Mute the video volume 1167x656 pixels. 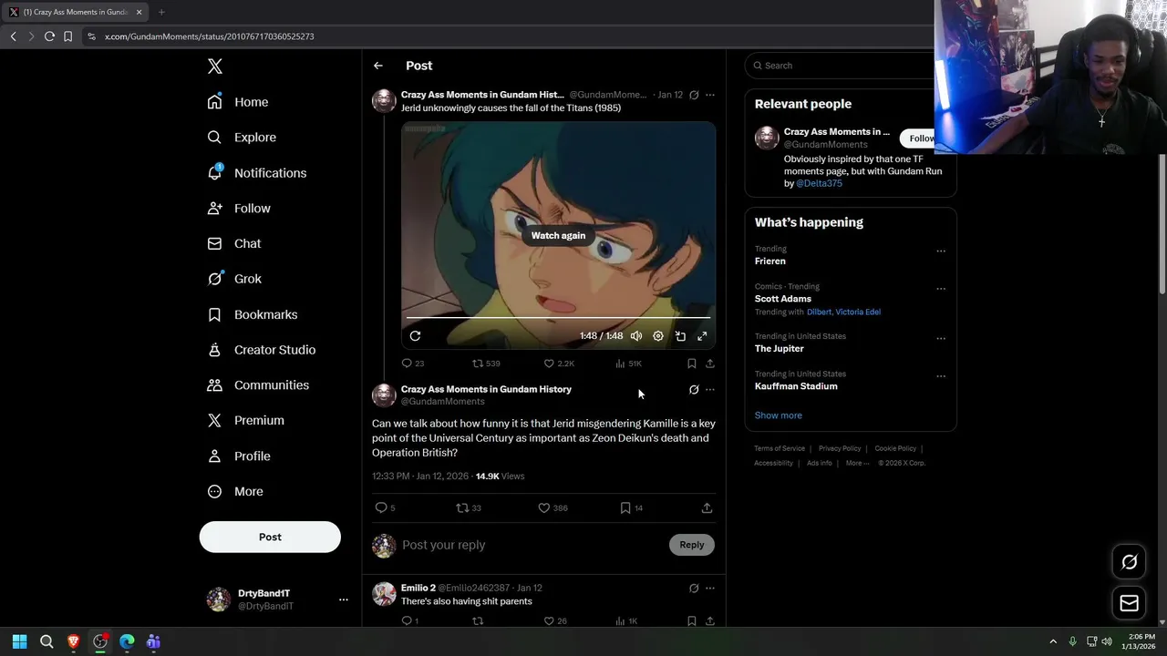pyautogui.click(x=636, y=336)
